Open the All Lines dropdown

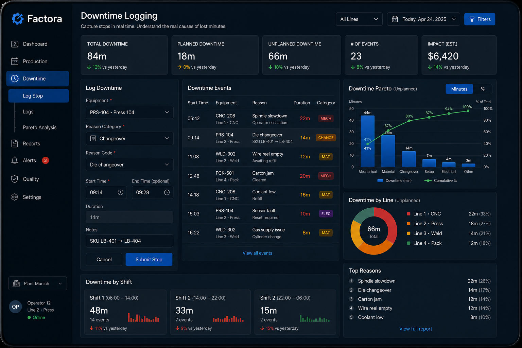tap(359, 19)
